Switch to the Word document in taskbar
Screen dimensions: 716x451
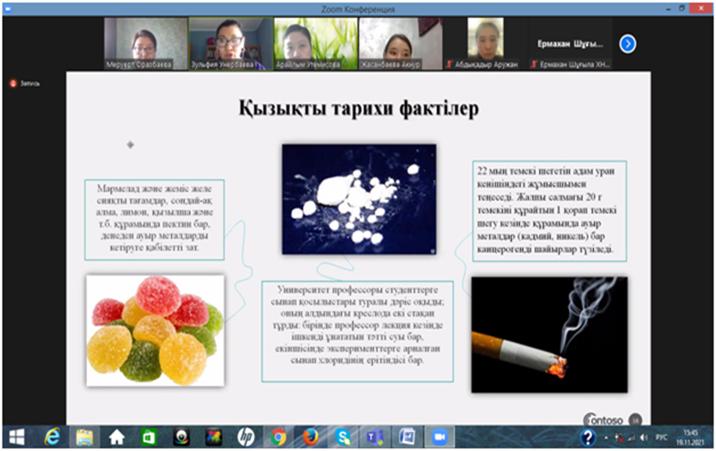pyautogui.click(x=407, y=436)
